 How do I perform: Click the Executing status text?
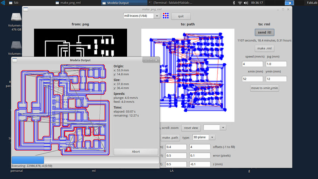[32, 166]
